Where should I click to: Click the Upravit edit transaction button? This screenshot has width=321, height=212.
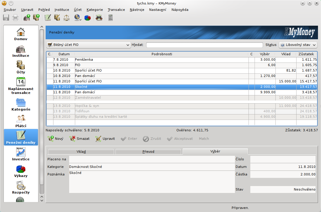click(x=105, y=139)
